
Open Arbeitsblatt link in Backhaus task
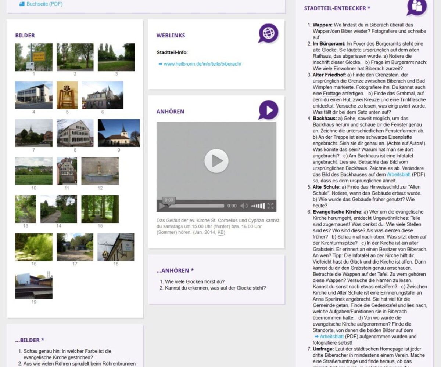tap(399, 174)
